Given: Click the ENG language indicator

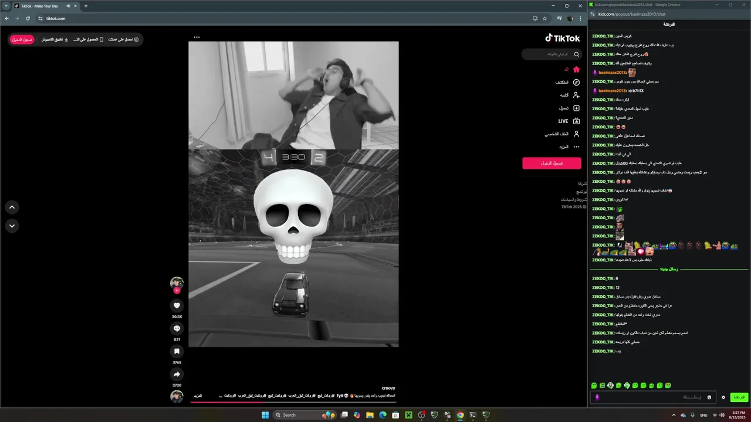Looking at the screenshot, I should (x=703, y=415).
